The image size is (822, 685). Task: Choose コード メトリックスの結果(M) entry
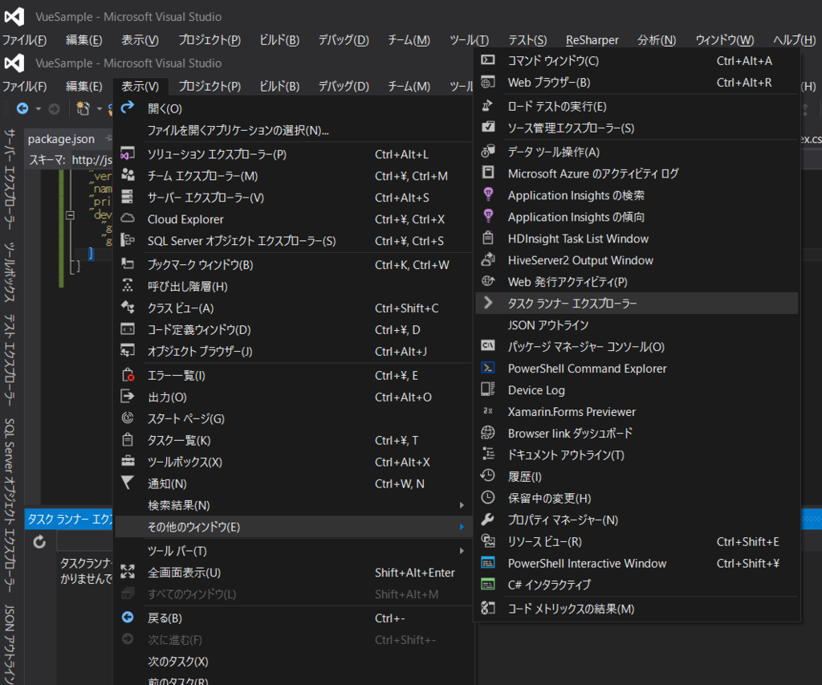[x=637, y=609]
